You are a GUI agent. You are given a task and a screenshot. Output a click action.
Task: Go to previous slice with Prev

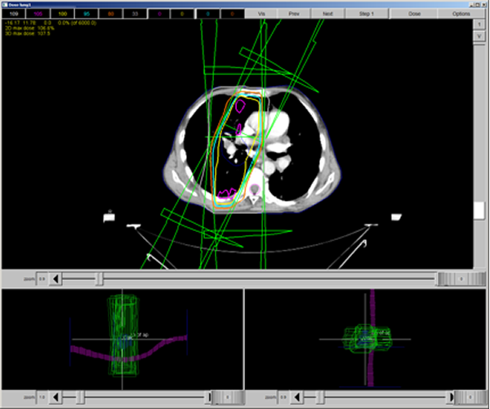(294, 14)
